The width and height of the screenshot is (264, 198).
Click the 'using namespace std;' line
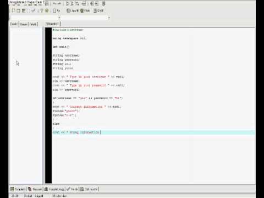click(69, 38)
